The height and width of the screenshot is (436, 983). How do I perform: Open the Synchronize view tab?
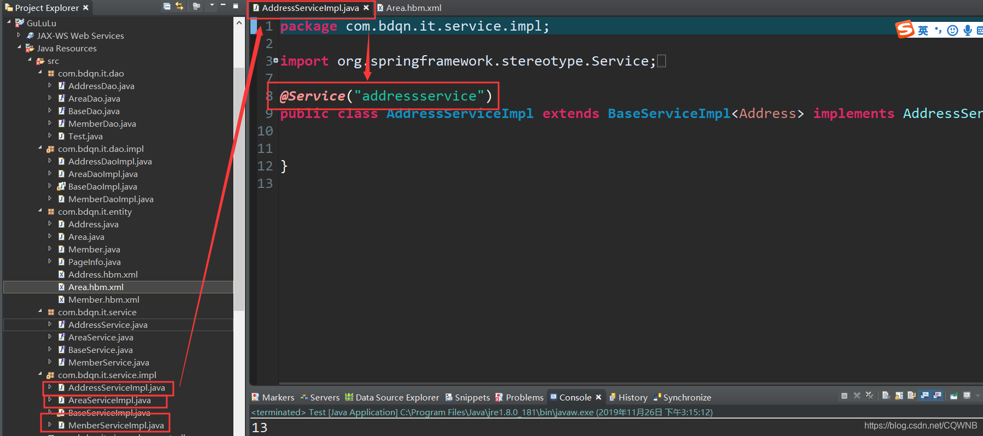682,397
